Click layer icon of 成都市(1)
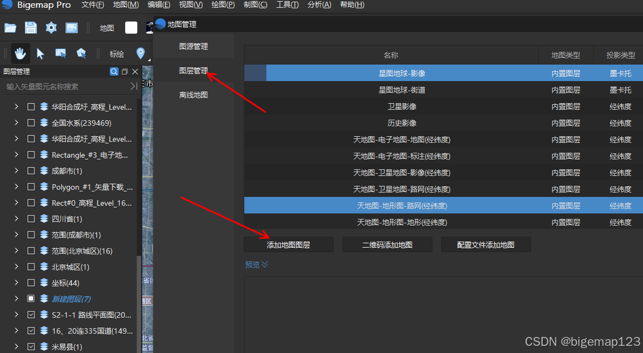643x353 pixels. [44, 170]
